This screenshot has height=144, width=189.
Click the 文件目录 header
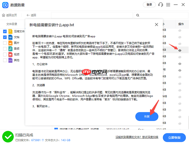(12, 24)
